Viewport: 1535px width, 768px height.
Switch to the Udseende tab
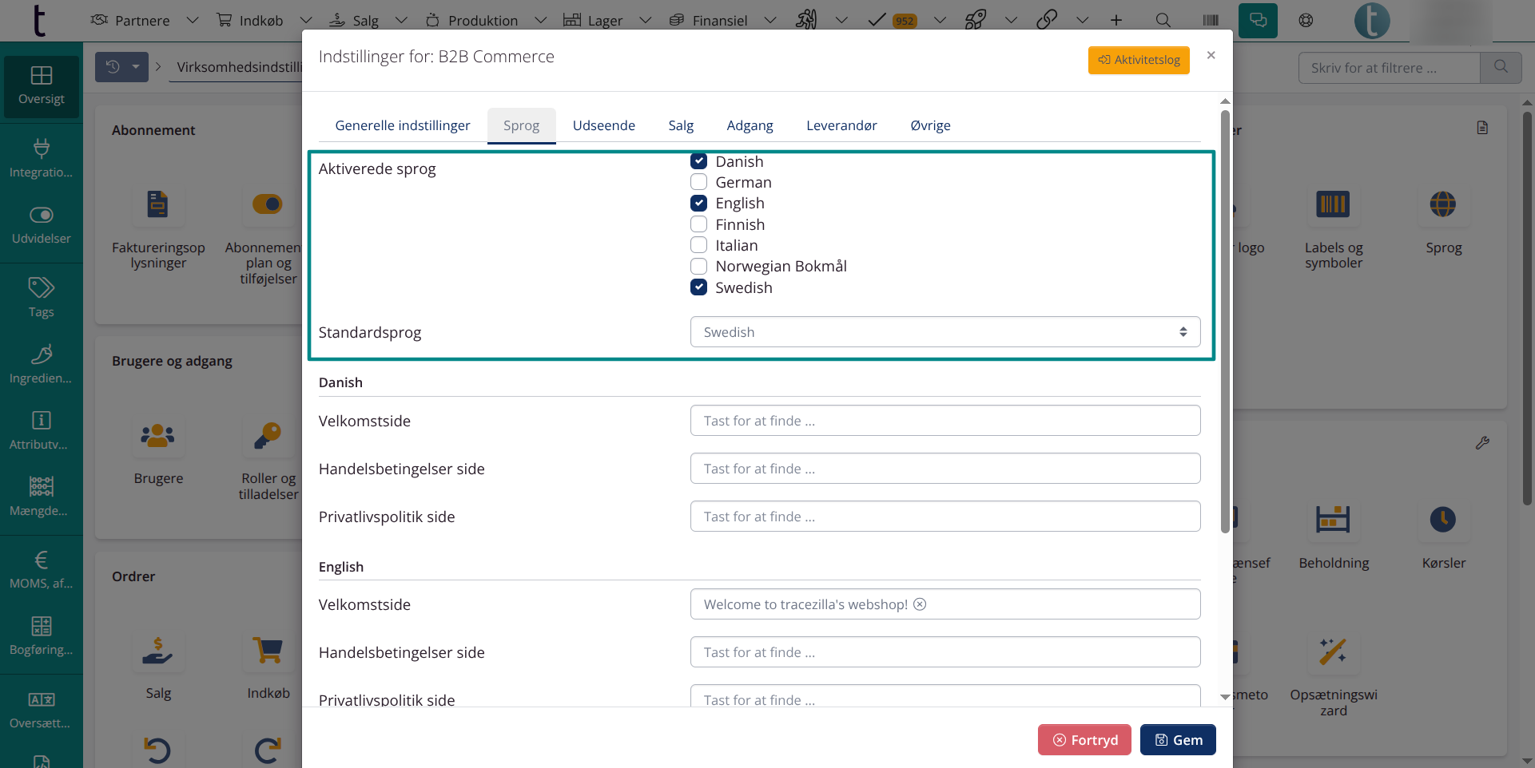(x=603, y=125)
